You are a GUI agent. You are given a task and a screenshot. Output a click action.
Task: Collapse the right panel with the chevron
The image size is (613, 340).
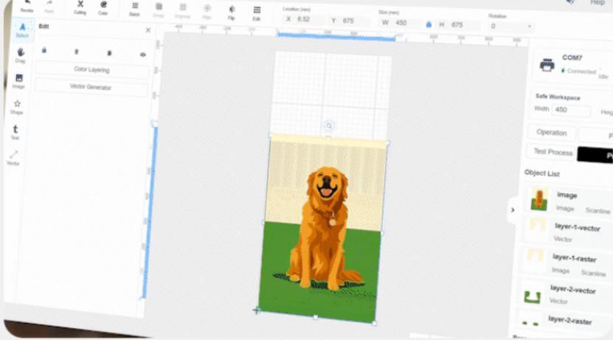coord(513,210)
